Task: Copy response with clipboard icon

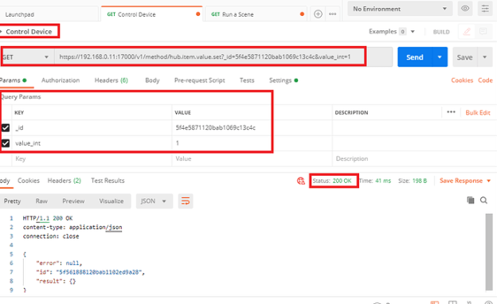Action: (x=471, y=200)
